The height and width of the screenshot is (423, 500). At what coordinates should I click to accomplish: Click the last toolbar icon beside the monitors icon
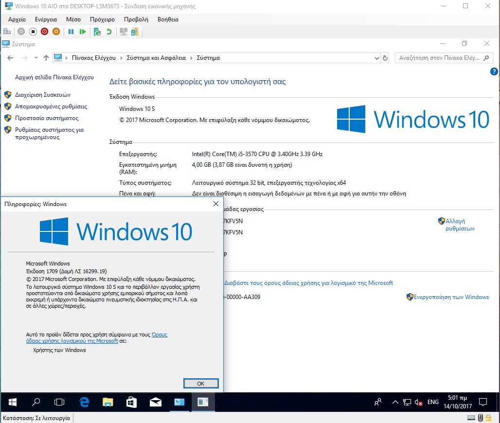pyautogui.click(x=135, y=32)
